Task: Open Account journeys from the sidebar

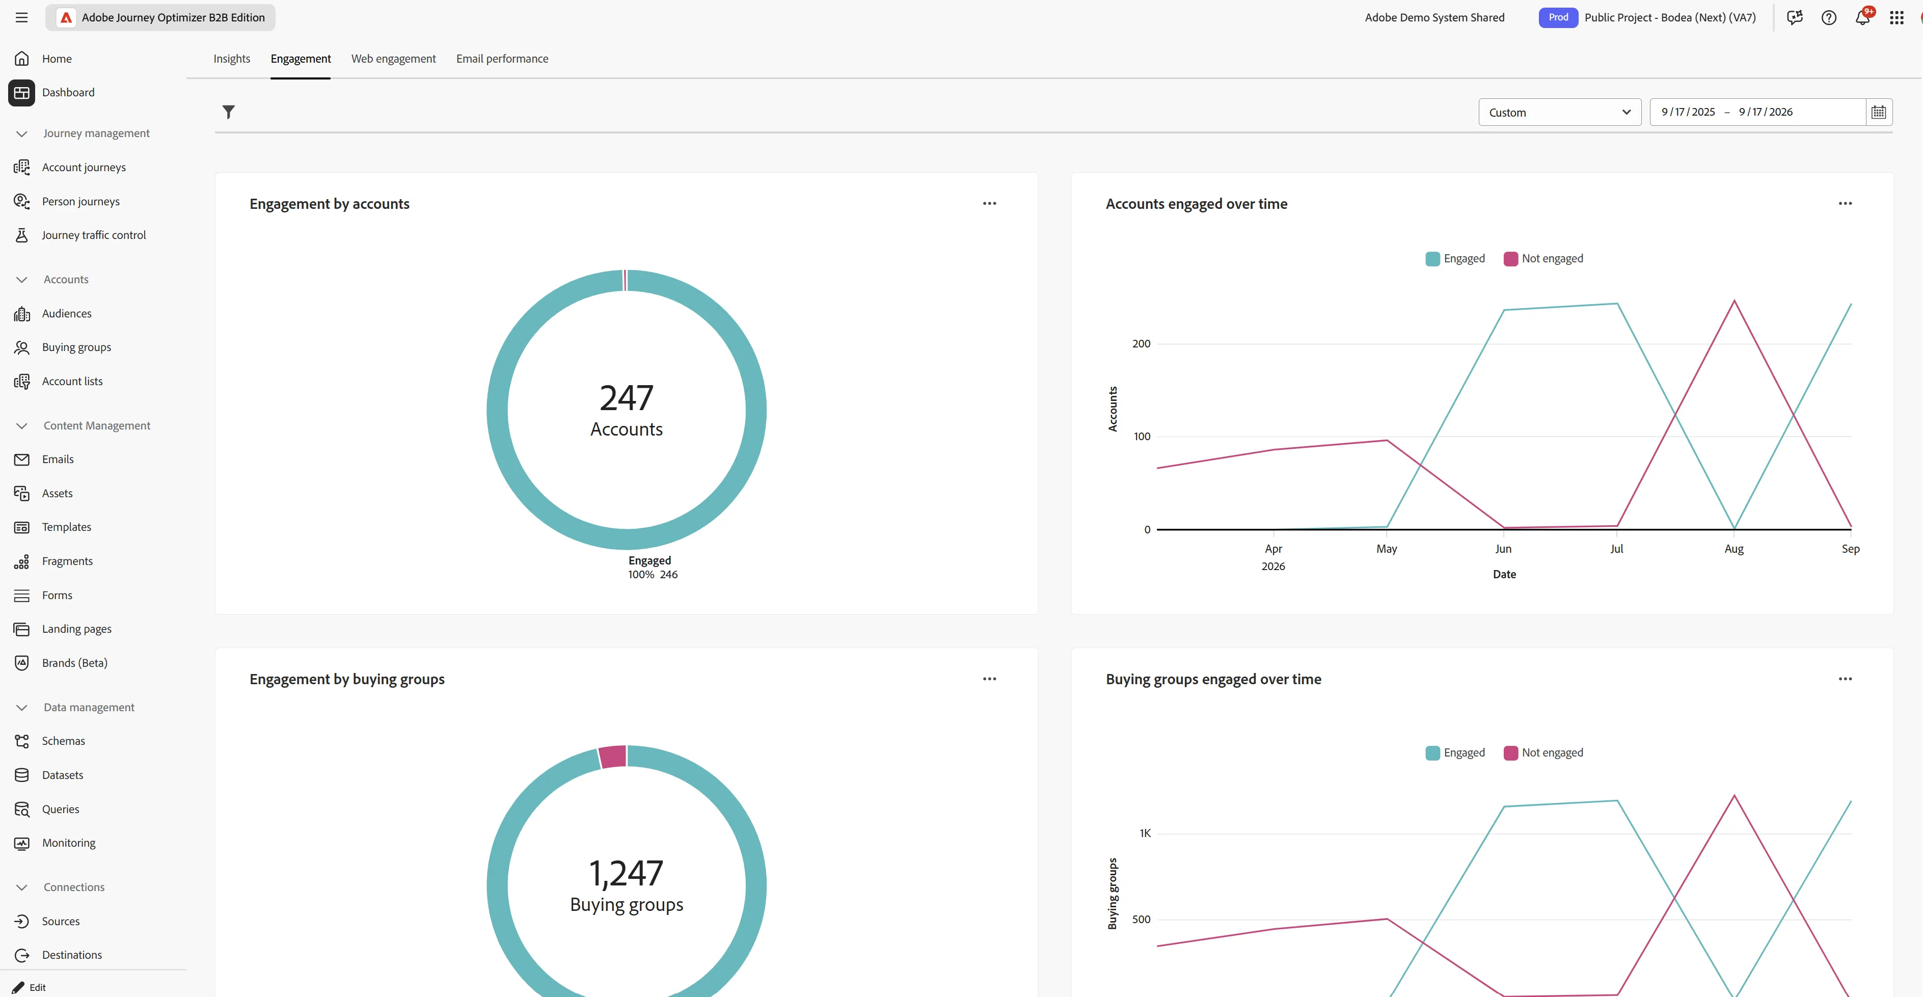Action: 84,167
